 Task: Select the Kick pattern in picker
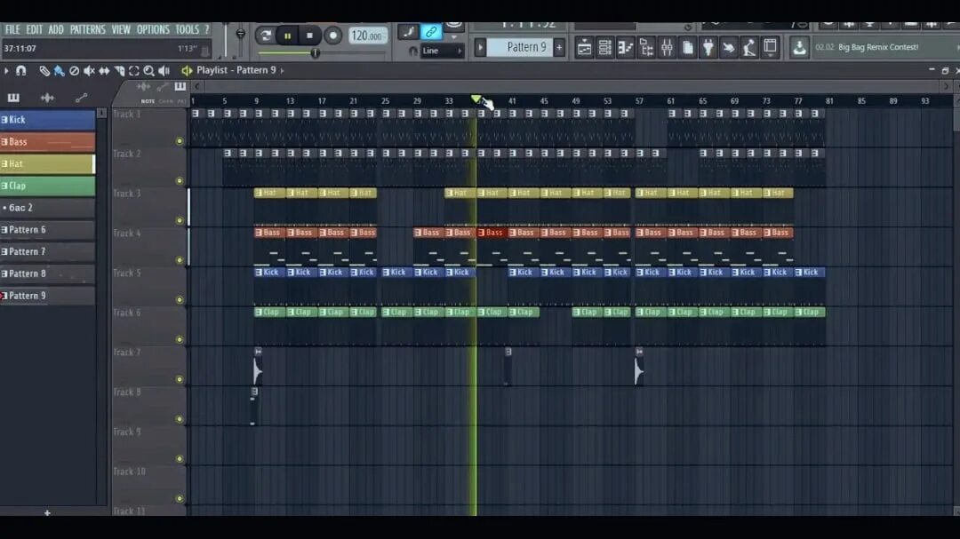pyautogui.click(x=48, y=120)
